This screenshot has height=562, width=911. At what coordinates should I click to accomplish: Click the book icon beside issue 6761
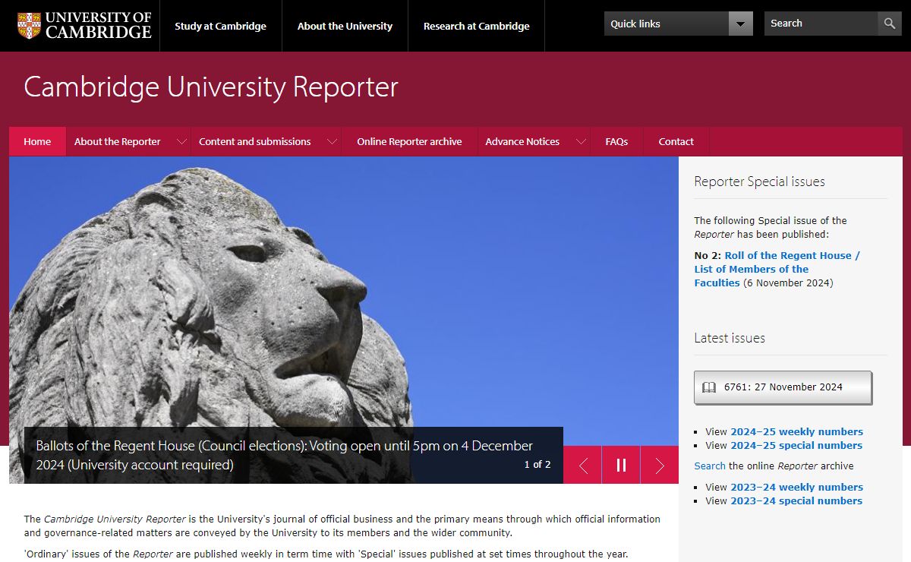point(709,387)
